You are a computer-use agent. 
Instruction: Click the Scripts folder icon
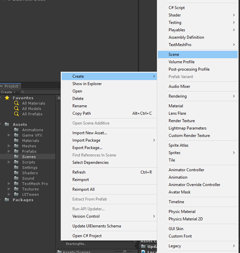[16, 162]
